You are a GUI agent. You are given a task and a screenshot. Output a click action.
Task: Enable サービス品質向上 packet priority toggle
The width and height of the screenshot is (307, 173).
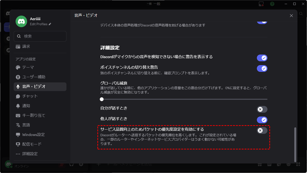pos(262,131)
